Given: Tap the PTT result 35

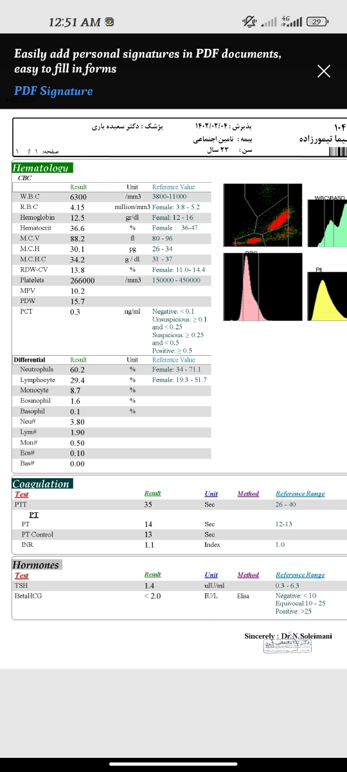Looking at the screenshot, I should point(148,505).
